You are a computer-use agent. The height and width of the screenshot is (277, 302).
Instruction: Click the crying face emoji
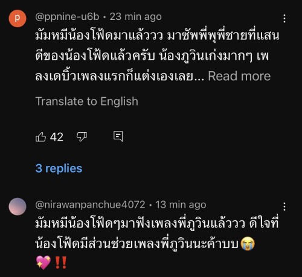248,243
